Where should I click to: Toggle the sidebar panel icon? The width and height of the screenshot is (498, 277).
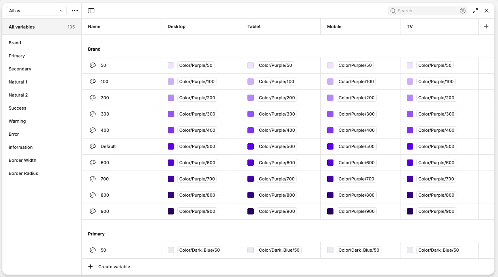91,11
